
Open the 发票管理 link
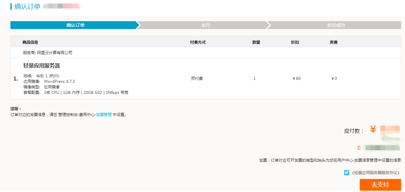(x=104, y=115)
